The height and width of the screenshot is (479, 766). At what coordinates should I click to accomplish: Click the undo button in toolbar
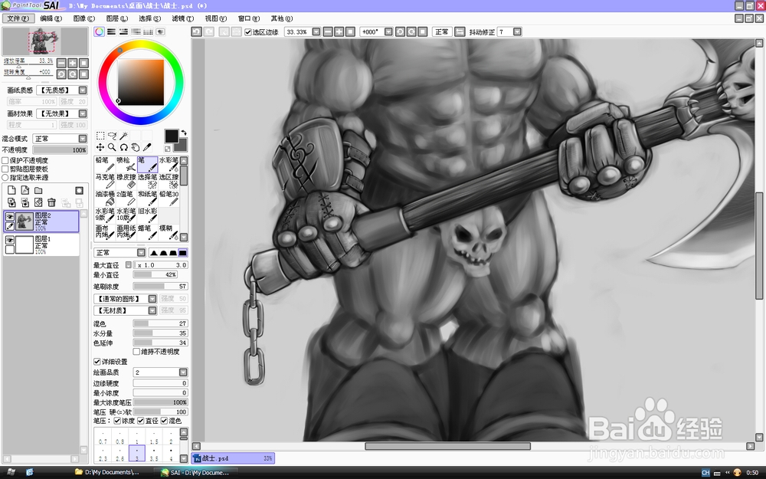tap(196, 31)
